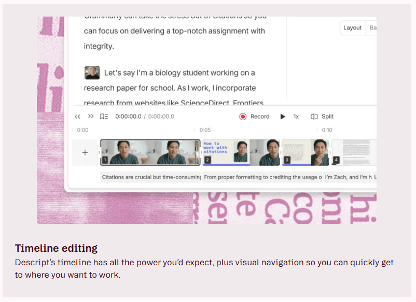This screenshot has width=416, height=302.
Task: Select scene 4 document thumbnail
Action: 354,152
